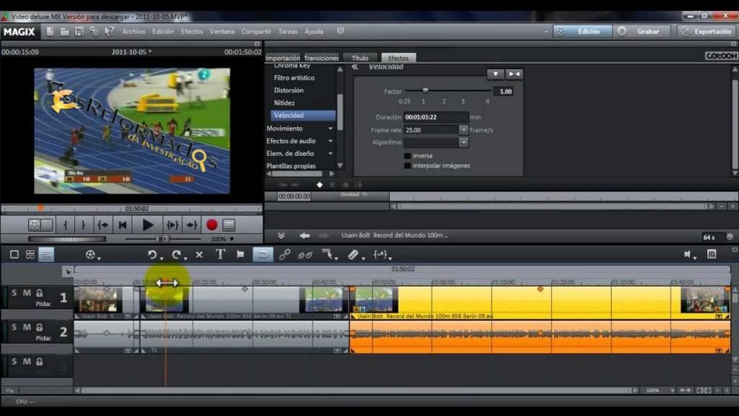
Task: Click the red Record button
Action: click(x=211, y=225)
